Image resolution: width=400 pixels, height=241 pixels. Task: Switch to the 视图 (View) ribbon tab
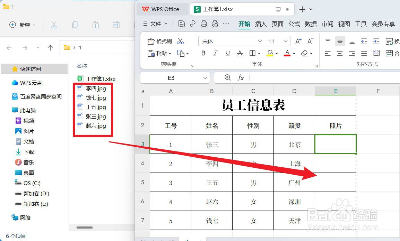pyautogui.click(x=344, y=24)
